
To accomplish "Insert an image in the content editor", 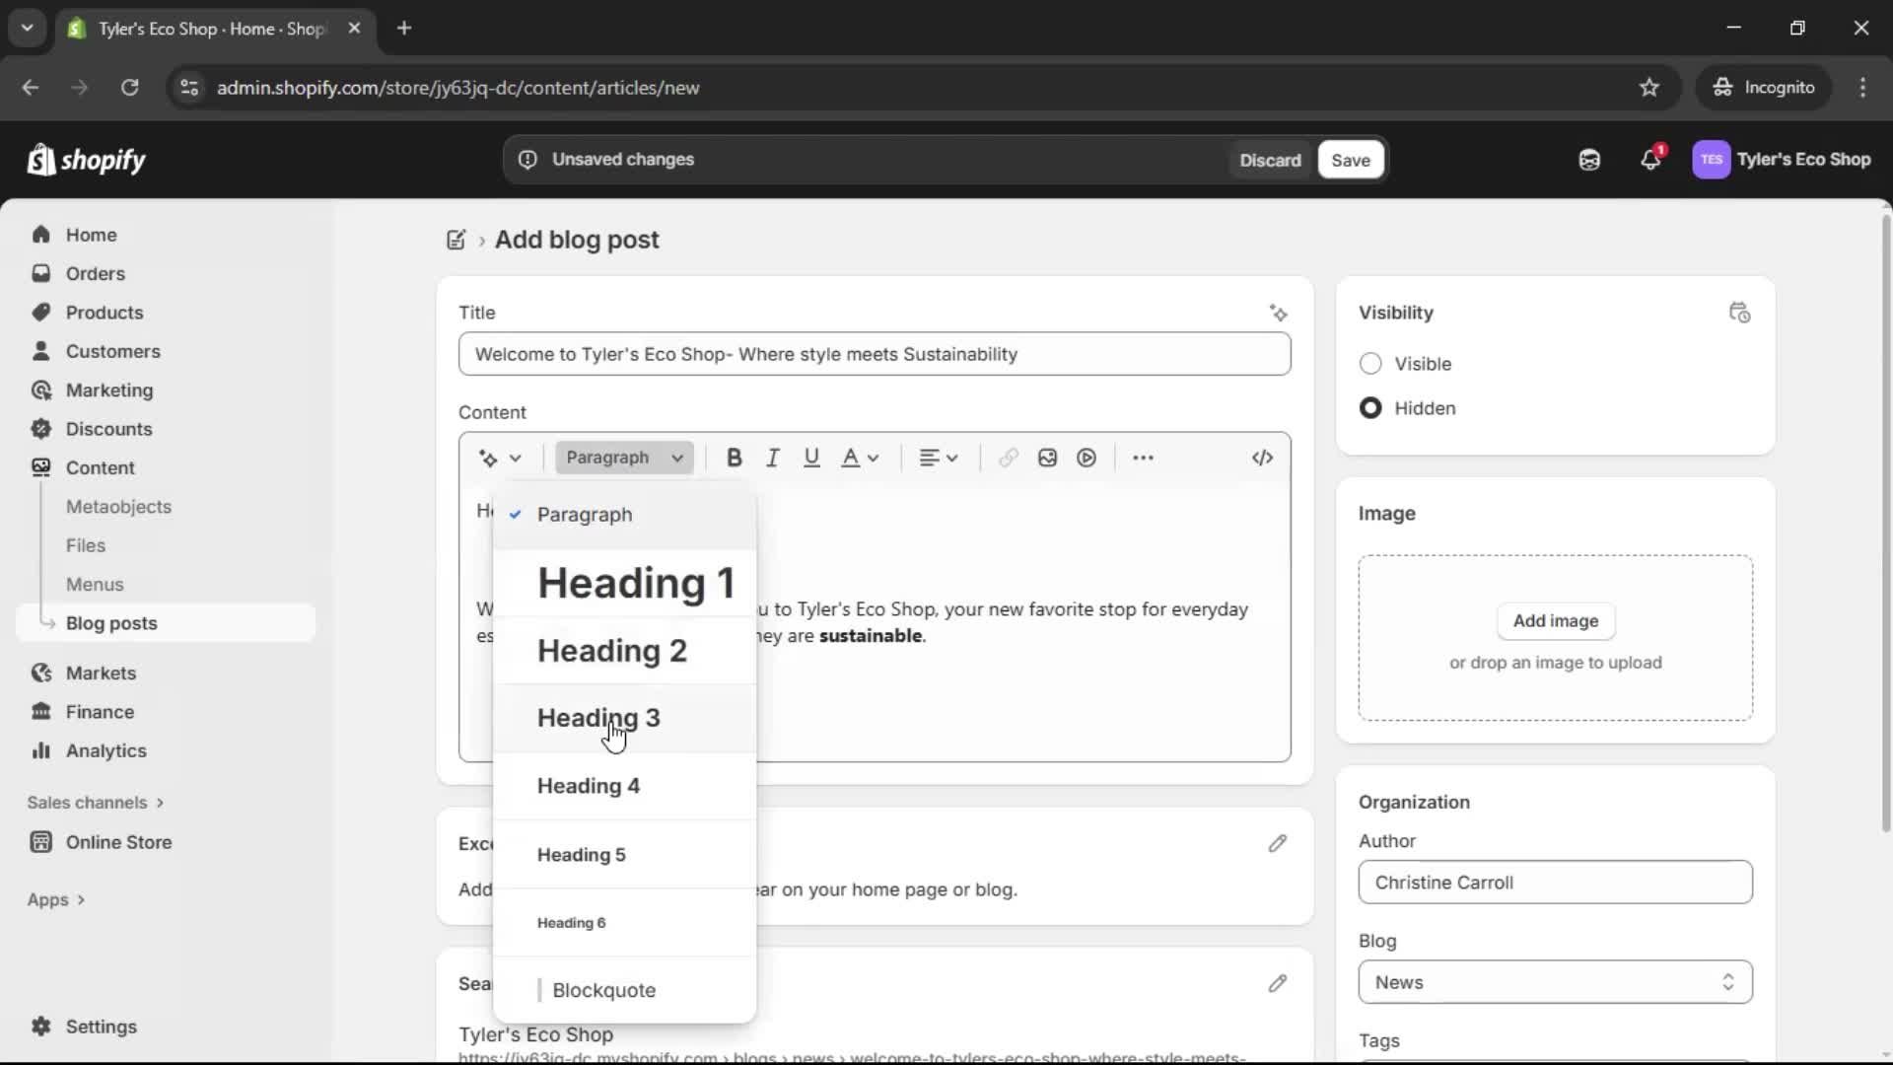I will (1046, 457).
